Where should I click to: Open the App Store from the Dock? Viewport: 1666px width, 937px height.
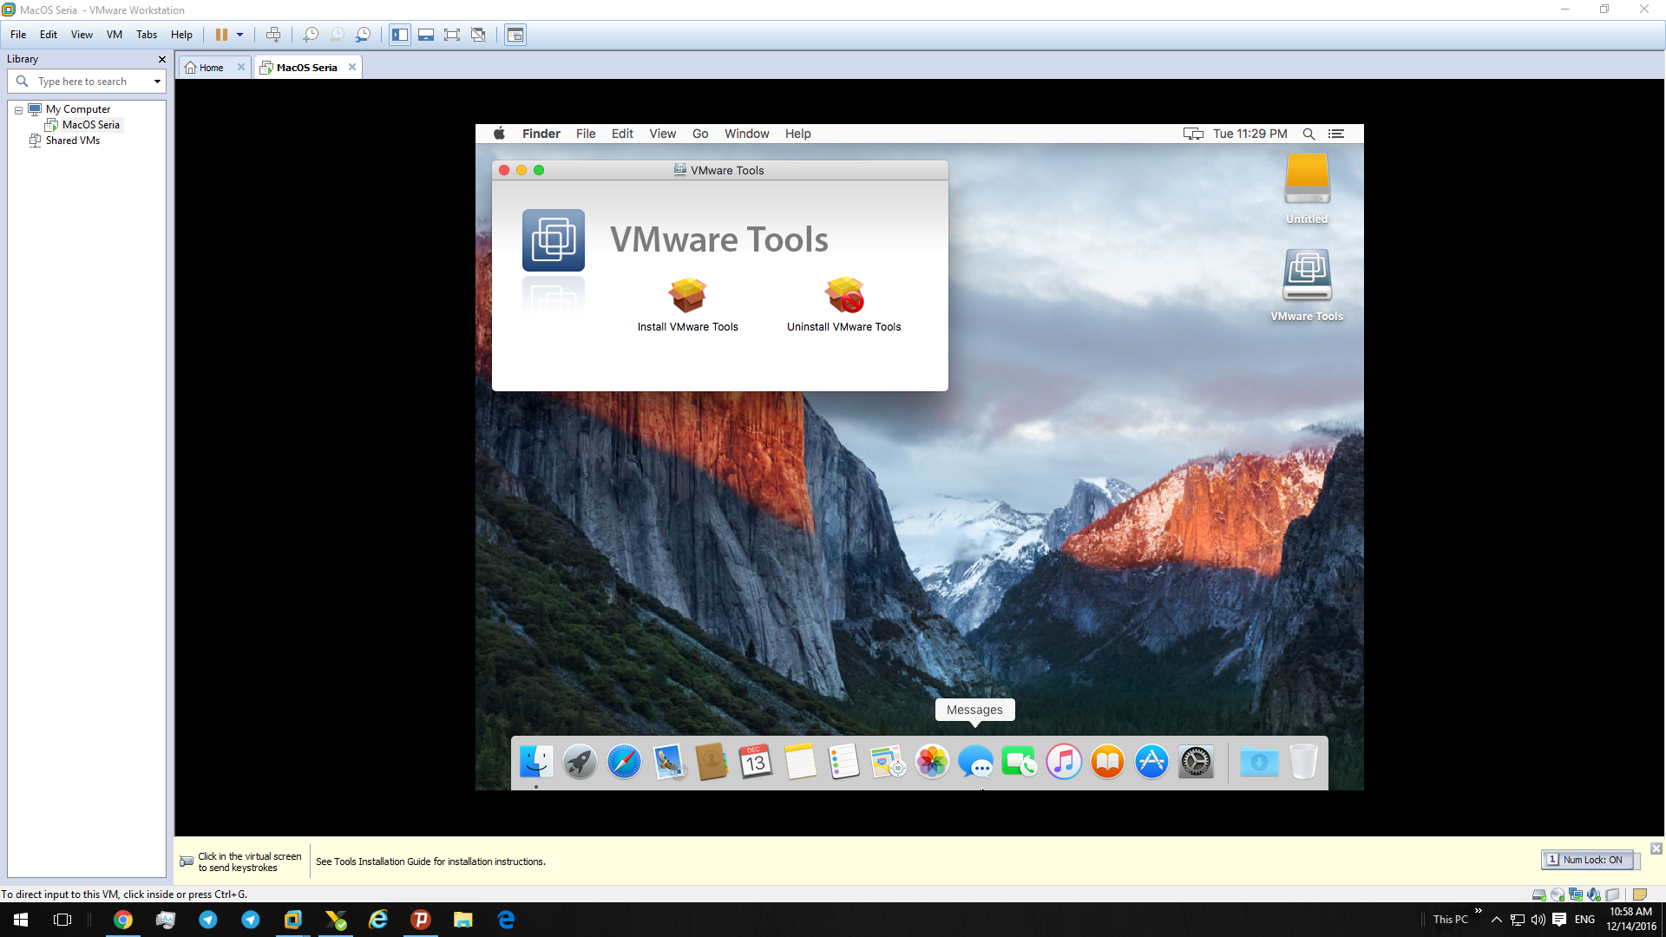pyautogui.click(x=1151, y=762)
